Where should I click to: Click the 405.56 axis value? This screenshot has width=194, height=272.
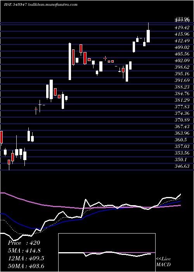coord(182,54)
